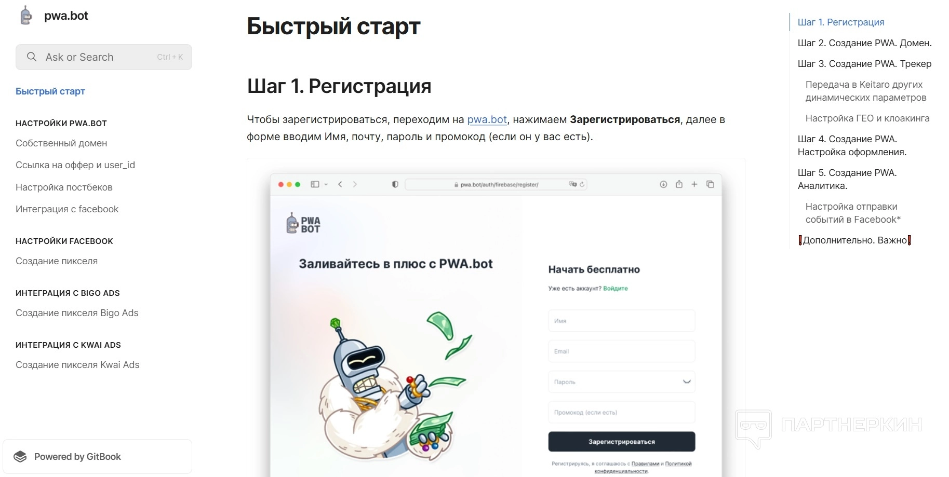
Task: Jump to Дополнительно. Важно section
Action: (854, 240)
